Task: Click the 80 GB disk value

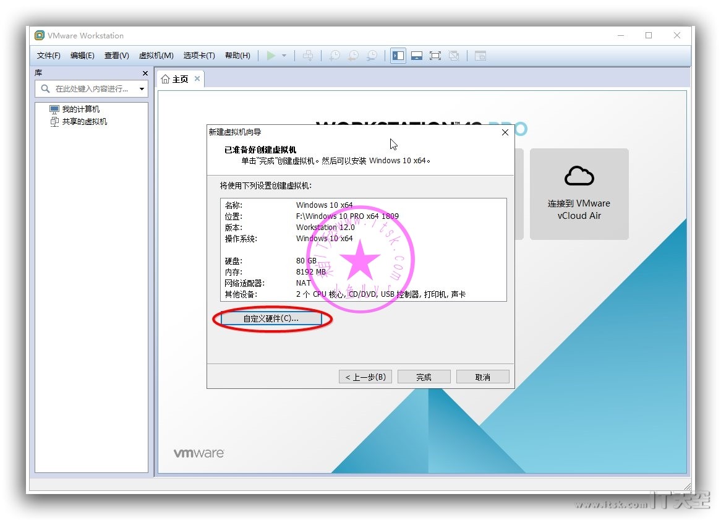Action: (x=306, y=261)
